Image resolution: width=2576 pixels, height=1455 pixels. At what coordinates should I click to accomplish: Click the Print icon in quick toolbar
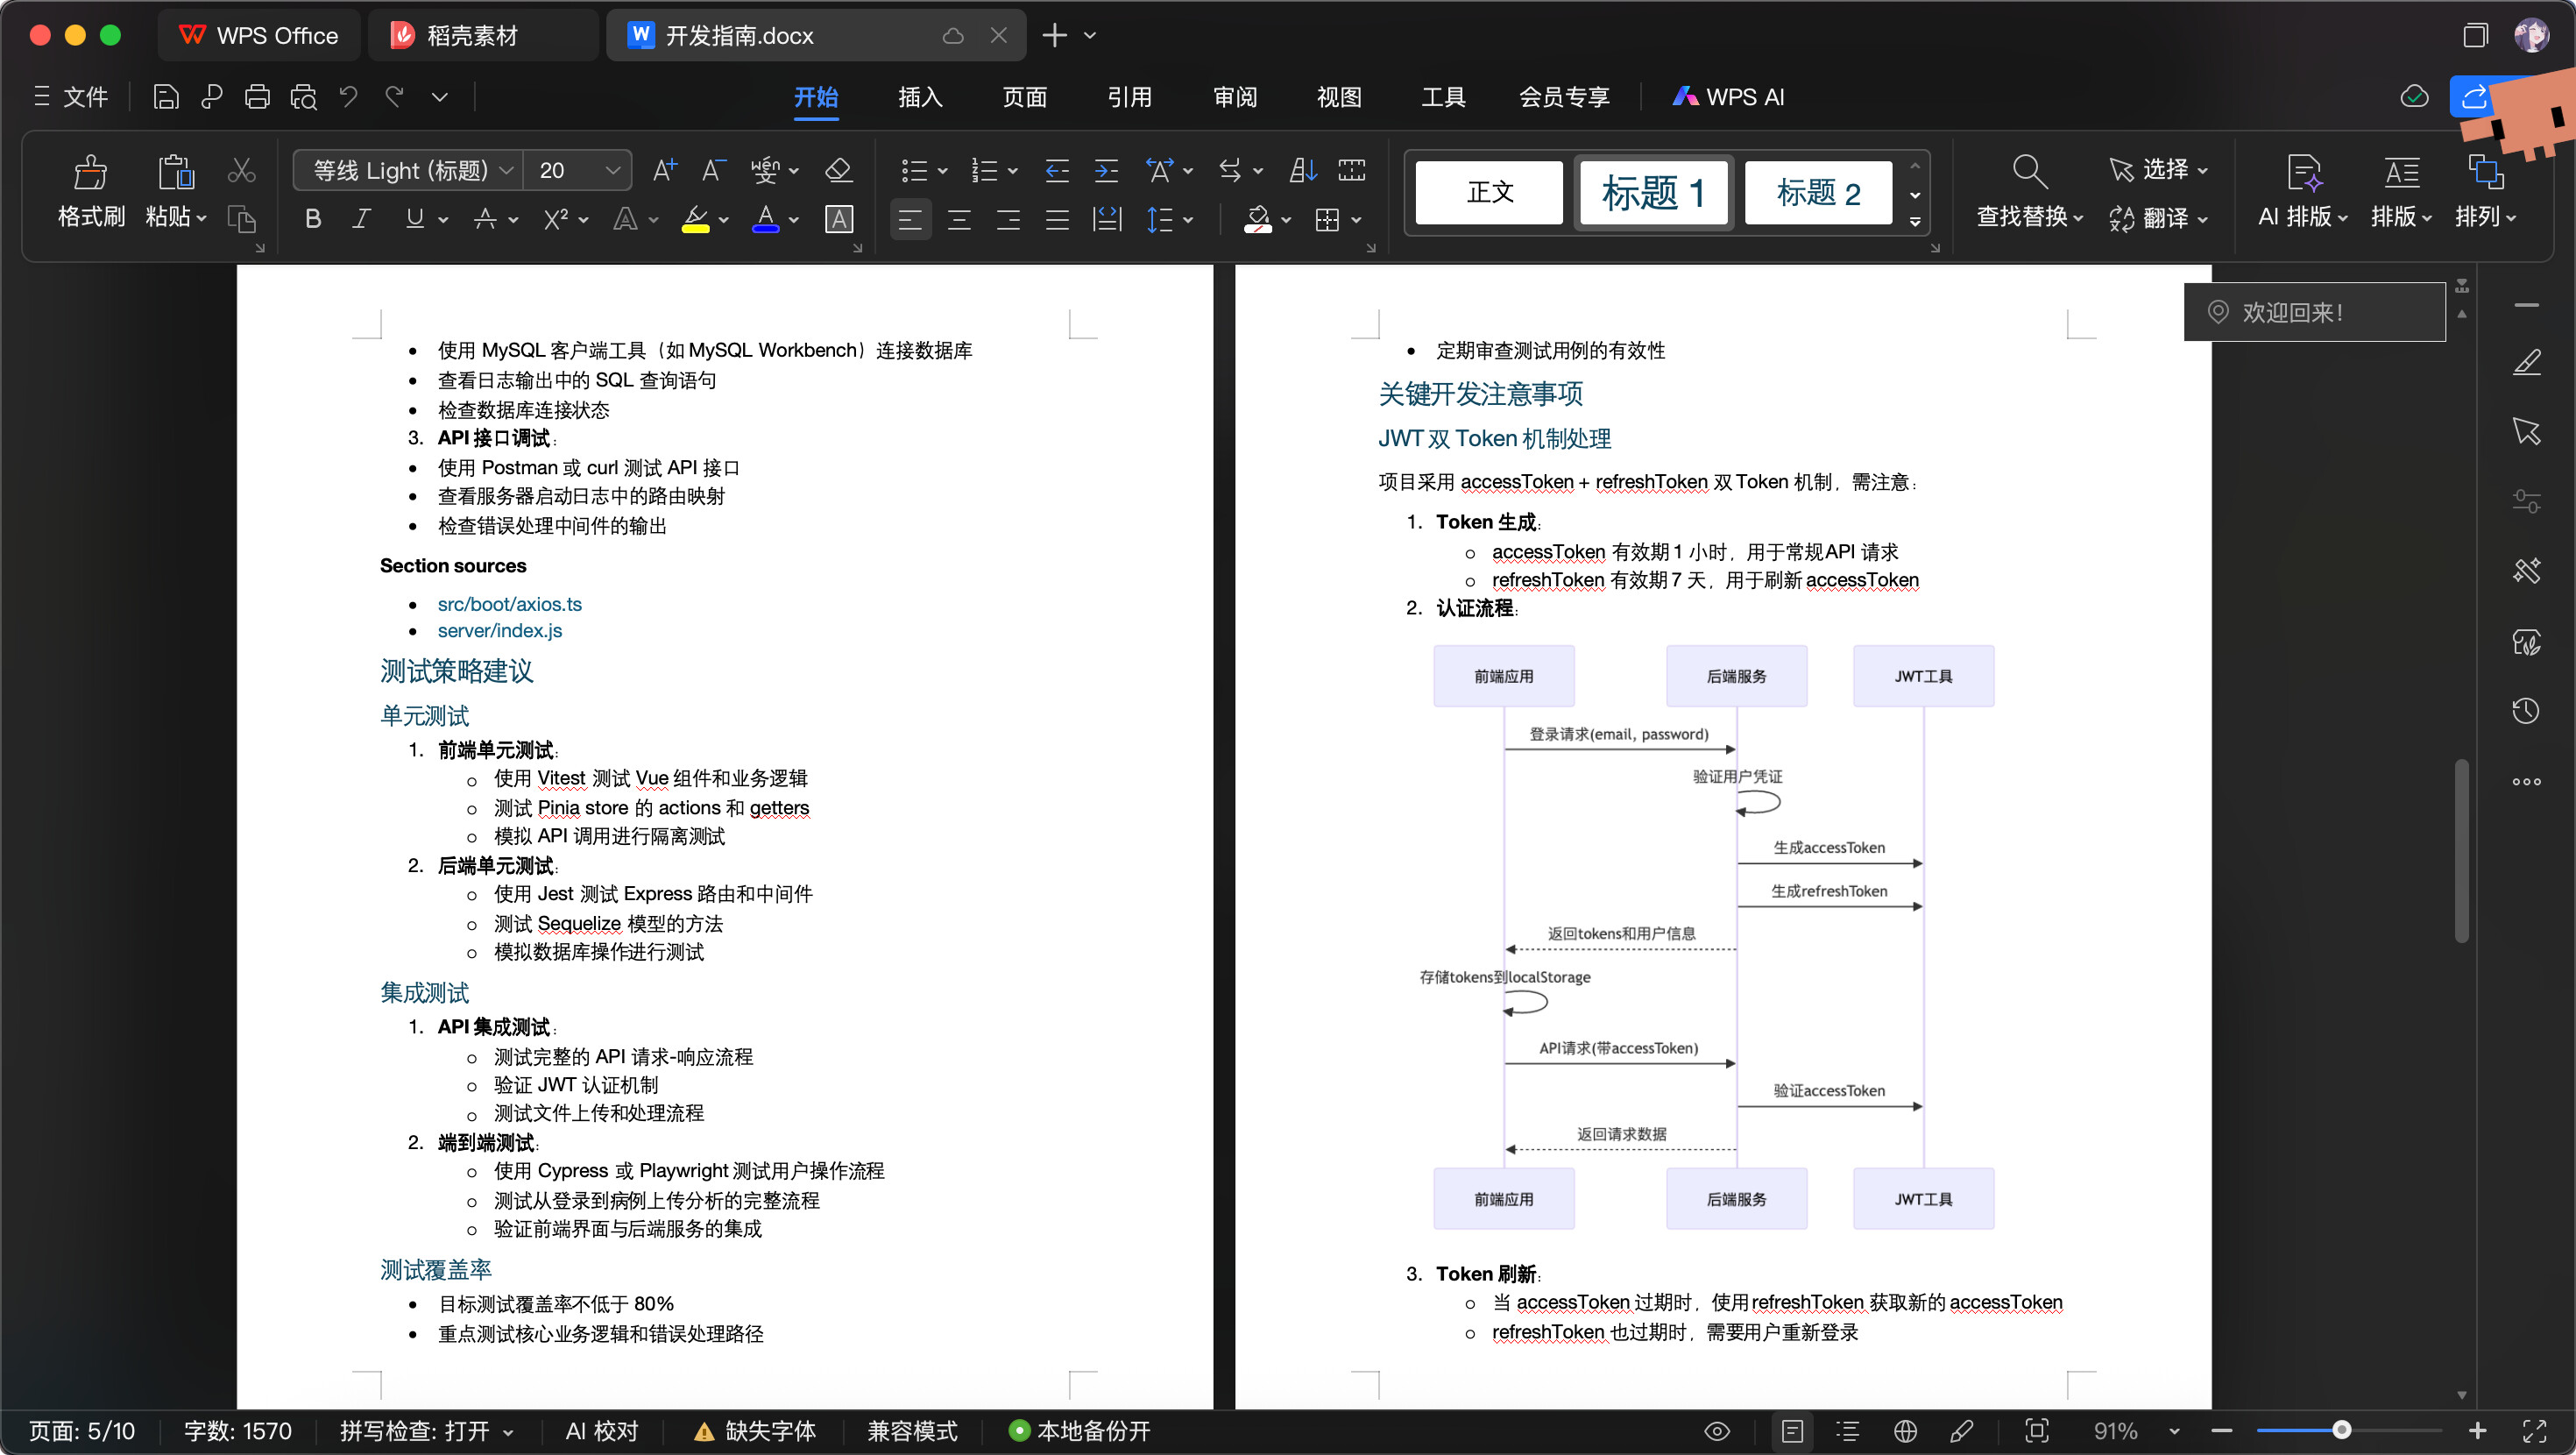click(x=257, y=97)
